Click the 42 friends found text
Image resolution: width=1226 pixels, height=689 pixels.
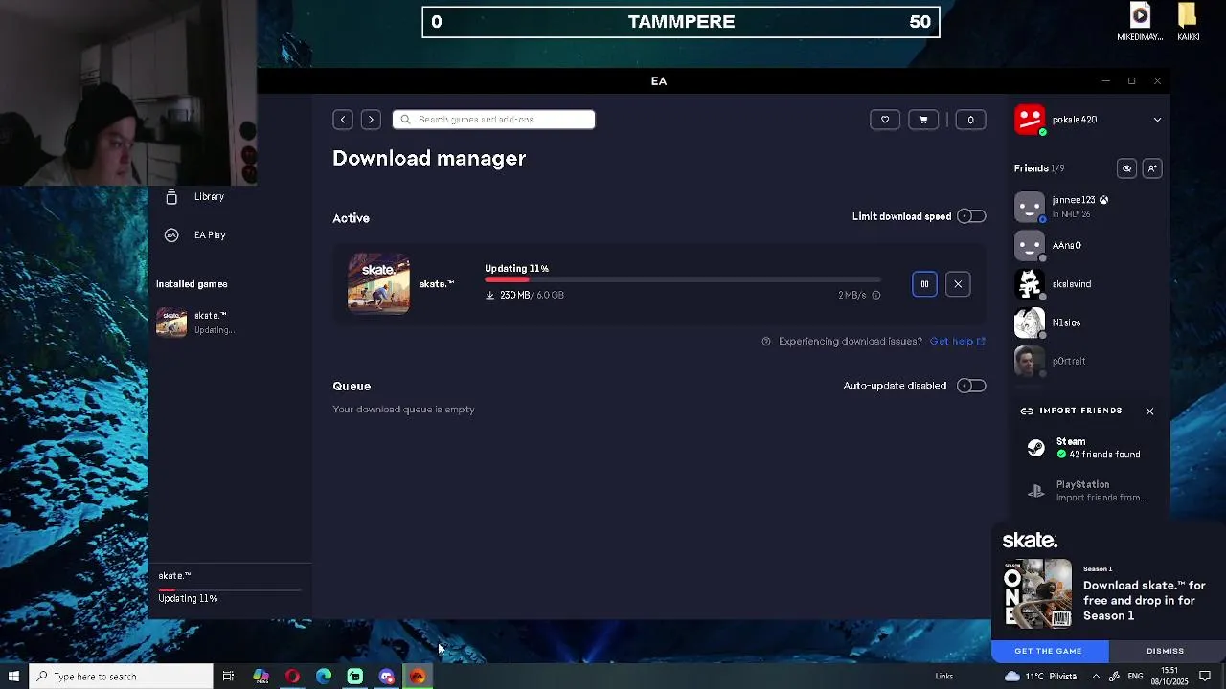[x=1104, y=455]
